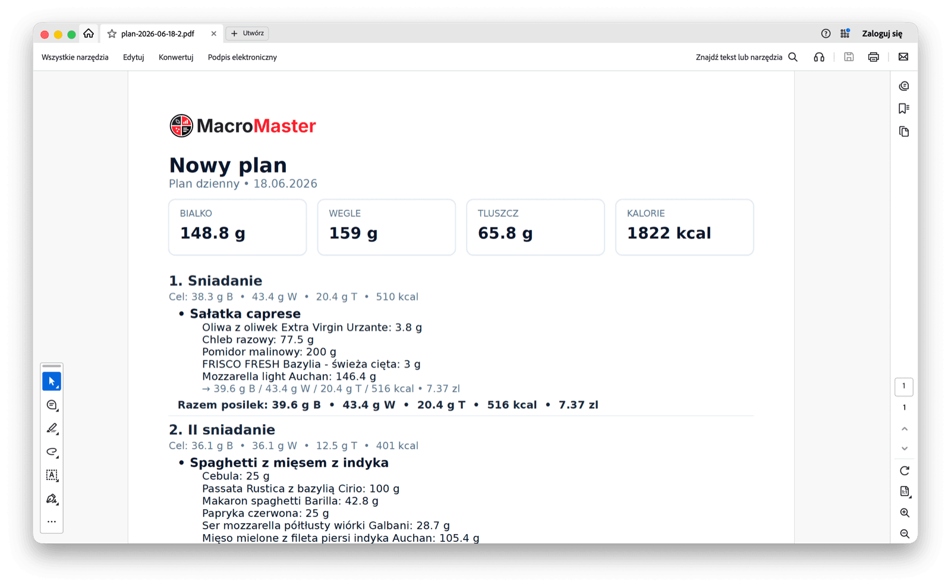This screenshot has height=587, width=951.
Task: Open the AI assistant panel icon
Action: click(x=904, y=86)
